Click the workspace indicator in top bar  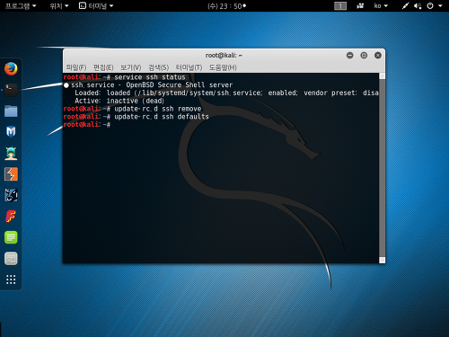pyautogui.click(x=340, y=6)
